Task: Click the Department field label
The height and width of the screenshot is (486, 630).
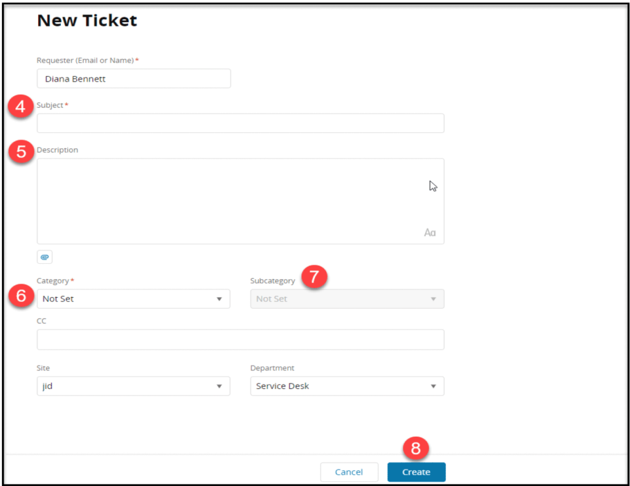Action: pos(272,368)
